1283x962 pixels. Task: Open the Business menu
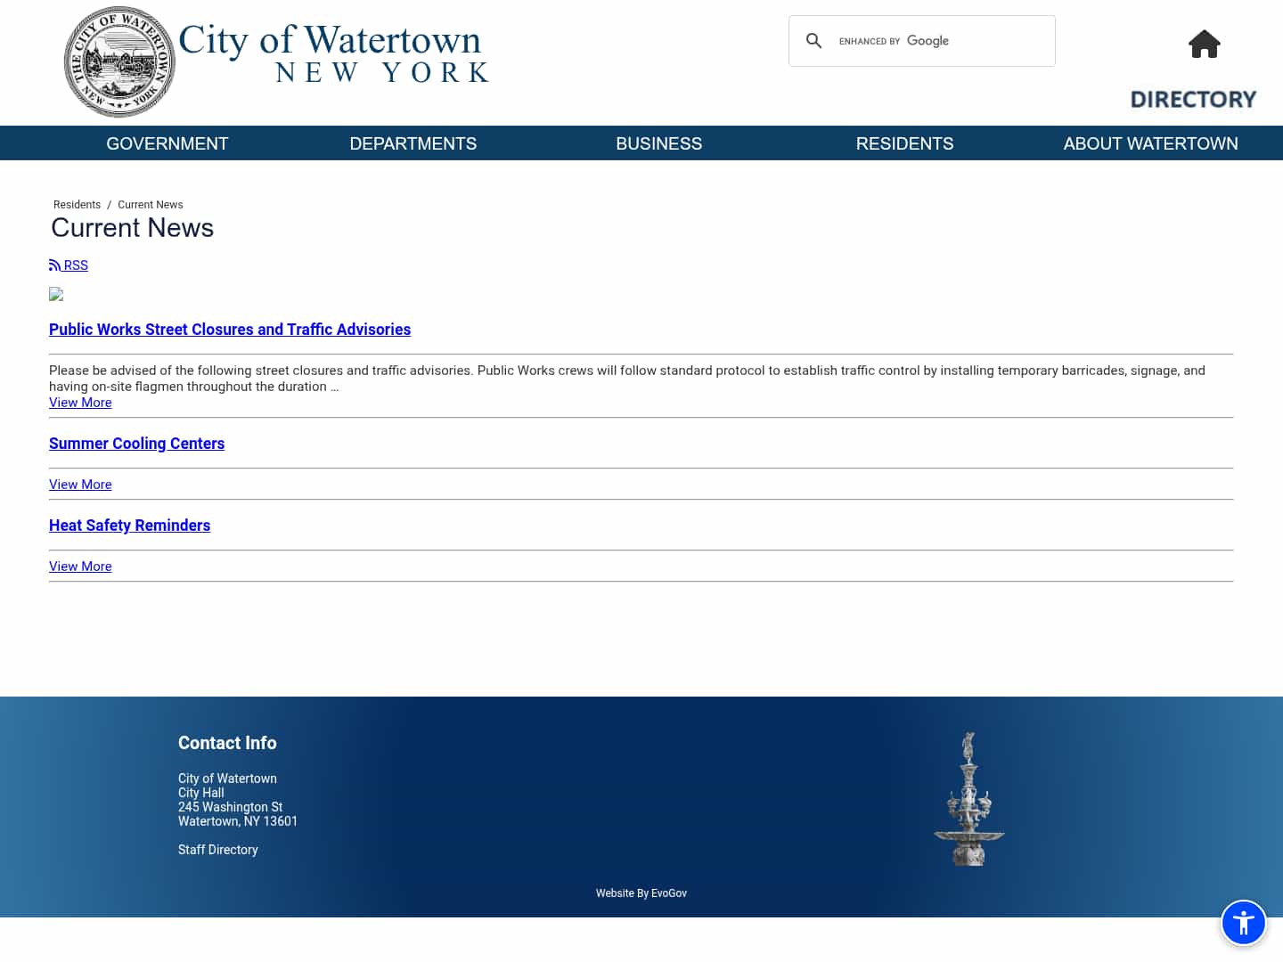pyautogui.click(x=659, y=143)
